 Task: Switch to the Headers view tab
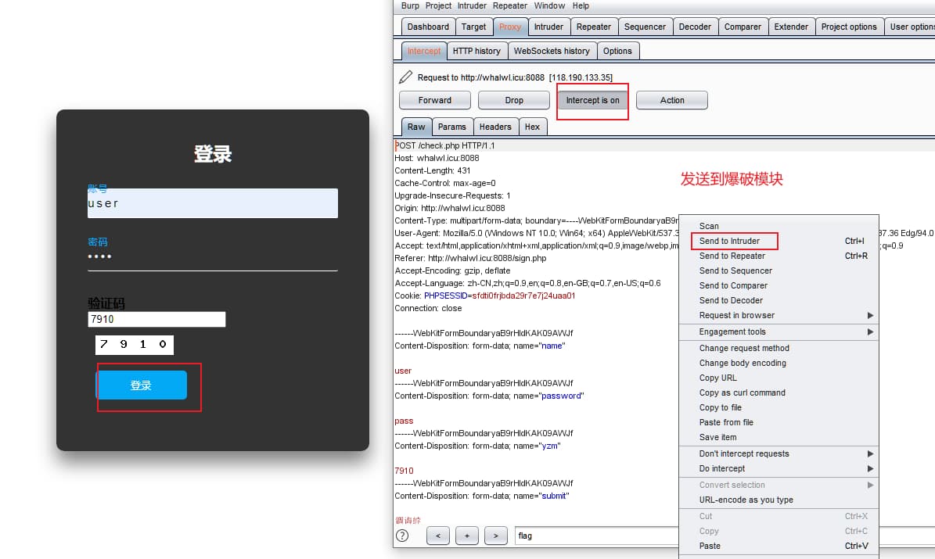(x=495, y=127)
